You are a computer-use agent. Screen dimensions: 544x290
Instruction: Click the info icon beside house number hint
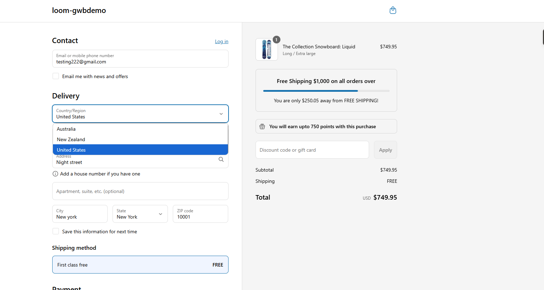[55, 174]
